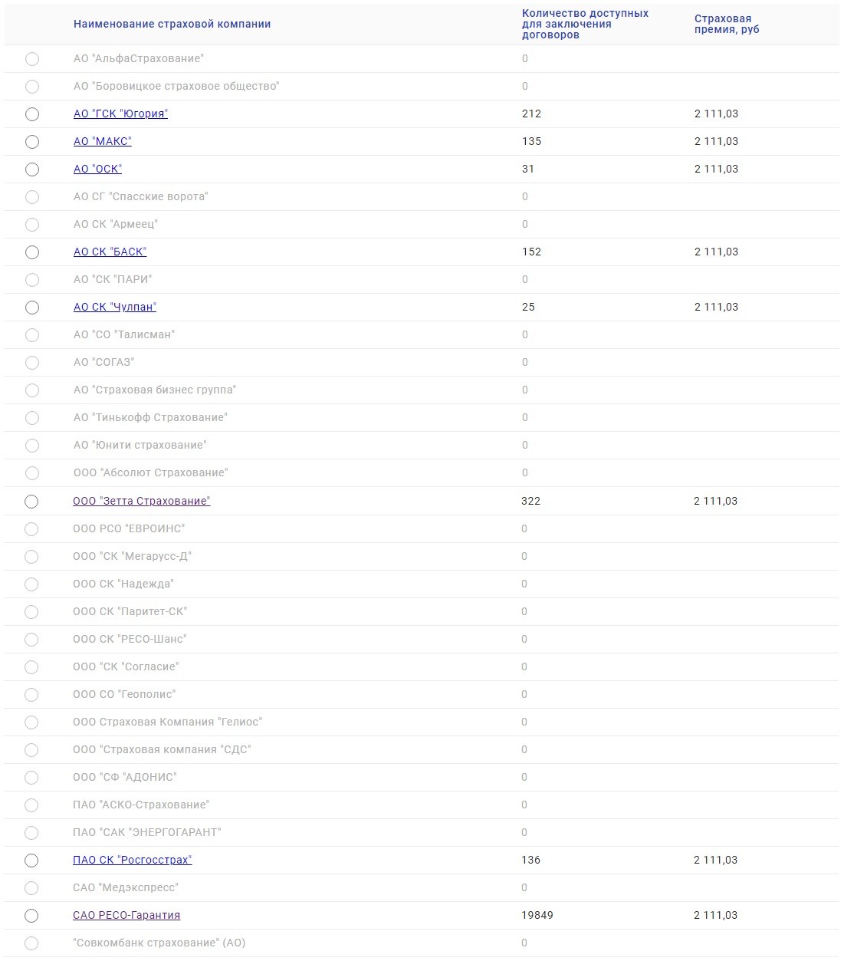This screenshot has height=961, width=844.
Task: Pick the САО РЕСО-Гарантия radio button
Action: pos(31,916)
